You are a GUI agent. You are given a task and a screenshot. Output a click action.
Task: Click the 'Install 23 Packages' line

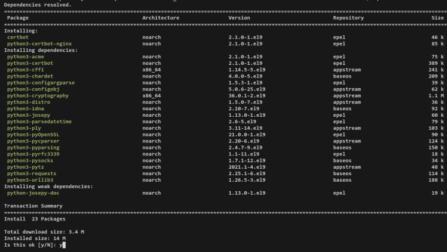[30, 219]
